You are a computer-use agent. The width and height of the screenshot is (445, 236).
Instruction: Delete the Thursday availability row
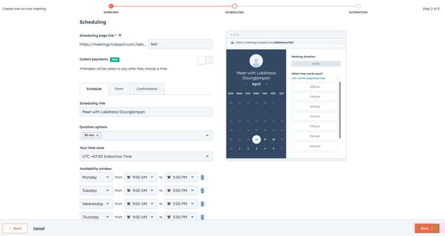pyautogui.click(x=202, y=217)
